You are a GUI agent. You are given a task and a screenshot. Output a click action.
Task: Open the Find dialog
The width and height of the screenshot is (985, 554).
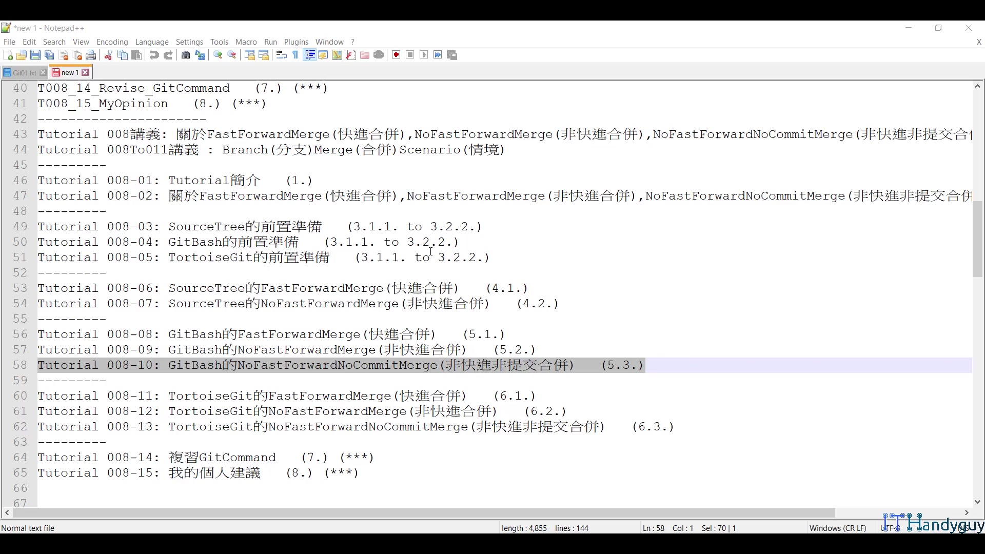pos(185,55)
